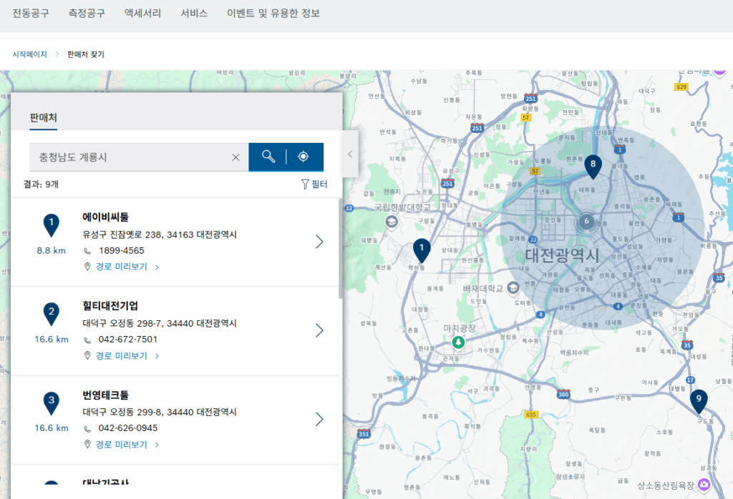Click the 마치광장 green park icon
Image resolution: width=733 pixels, height=499 pixels.
[459, 342]
